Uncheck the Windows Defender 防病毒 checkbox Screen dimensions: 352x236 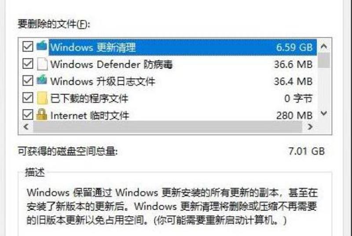tap(28, 64)
